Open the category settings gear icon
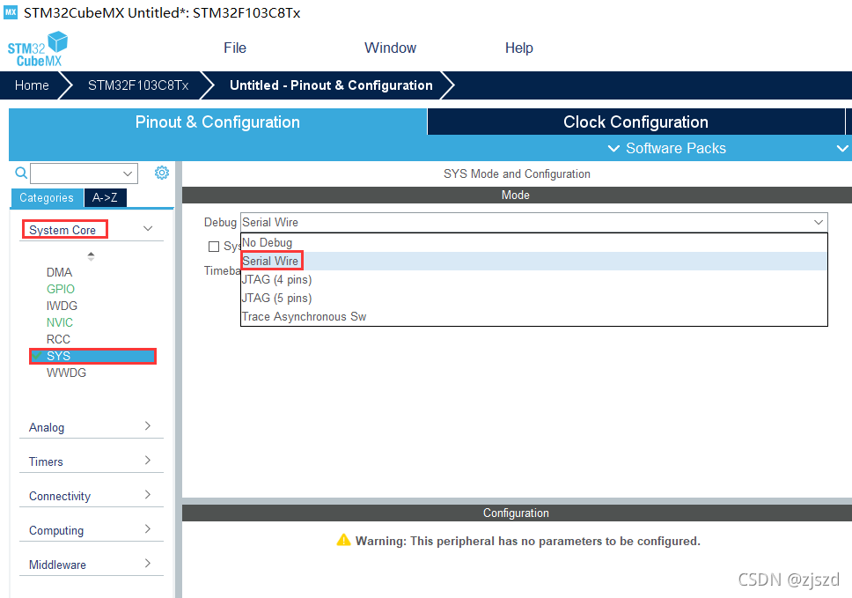852x598 pixels. tap(162, 173)
